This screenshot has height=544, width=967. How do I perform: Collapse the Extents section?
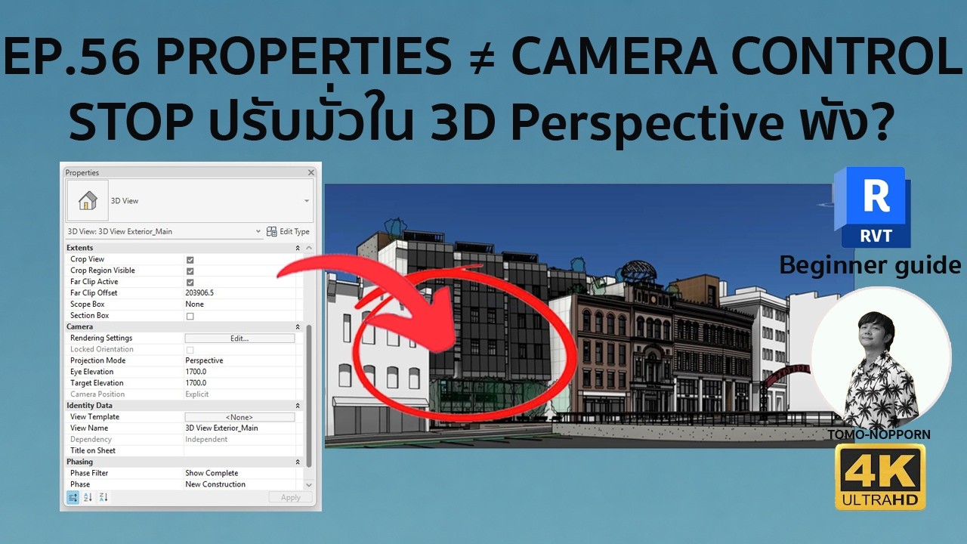click(298, 248)
